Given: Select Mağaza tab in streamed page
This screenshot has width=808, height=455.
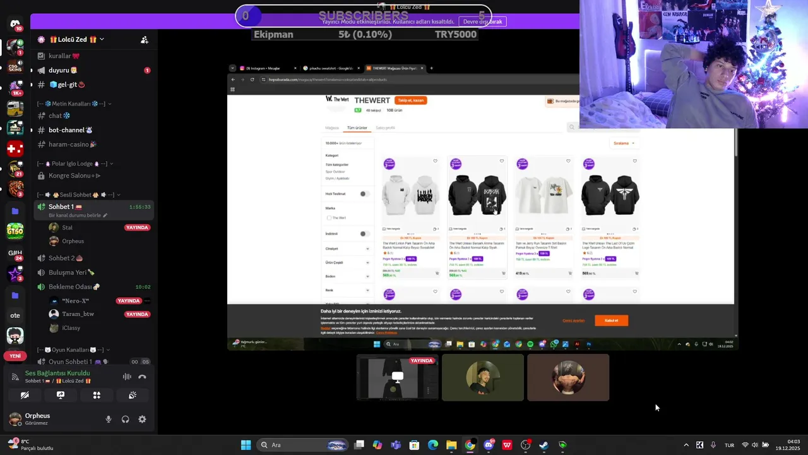Looking at the screenshot, I should tap(332, 128).
